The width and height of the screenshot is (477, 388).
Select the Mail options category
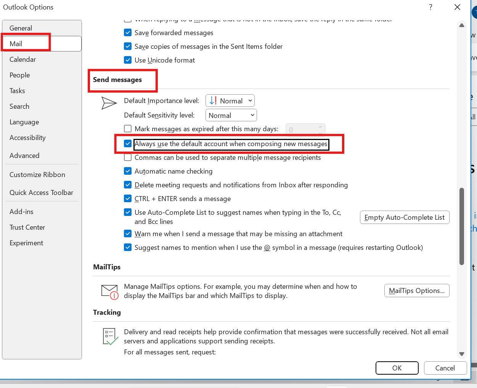click(42, 44)
